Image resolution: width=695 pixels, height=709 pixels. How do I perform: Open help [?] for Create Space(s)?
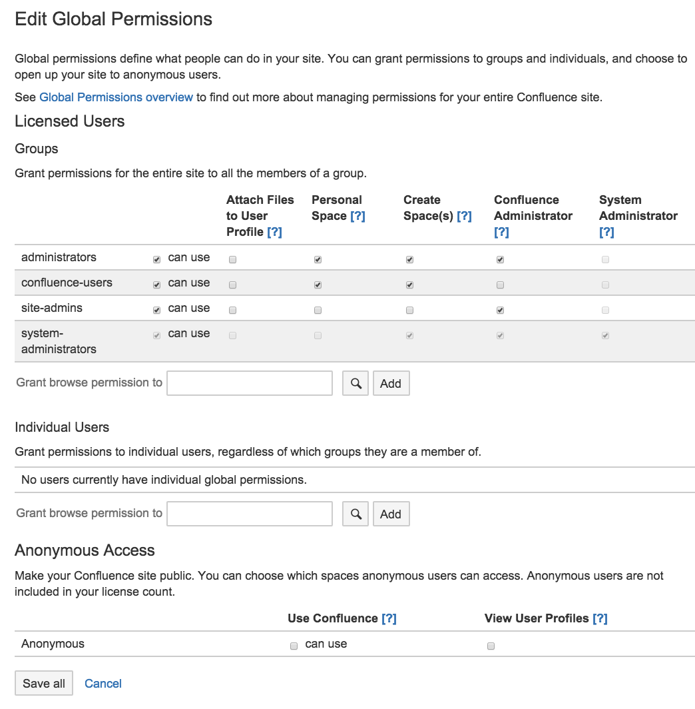tap(464, 216)
